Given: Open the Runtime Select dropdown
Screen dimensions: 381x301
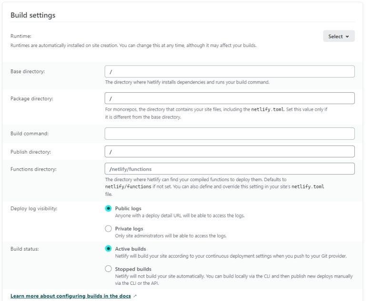Looking at the screenshot, I should point(338,36).
